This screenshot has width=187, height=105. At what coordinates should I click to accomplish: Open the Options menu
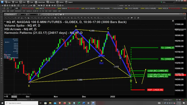(x=60, y=2)
